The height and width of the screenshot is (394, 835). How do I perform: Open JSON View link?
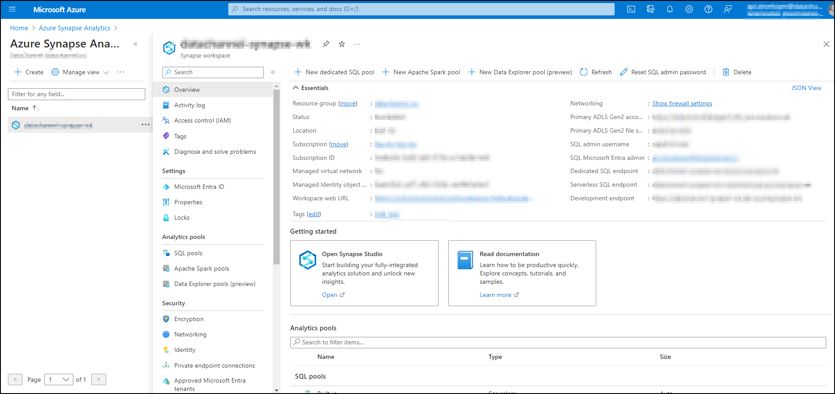pyautogui.click(x=806, y=88)
